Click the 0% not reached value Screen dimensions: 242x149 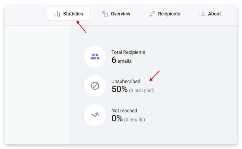117,118
